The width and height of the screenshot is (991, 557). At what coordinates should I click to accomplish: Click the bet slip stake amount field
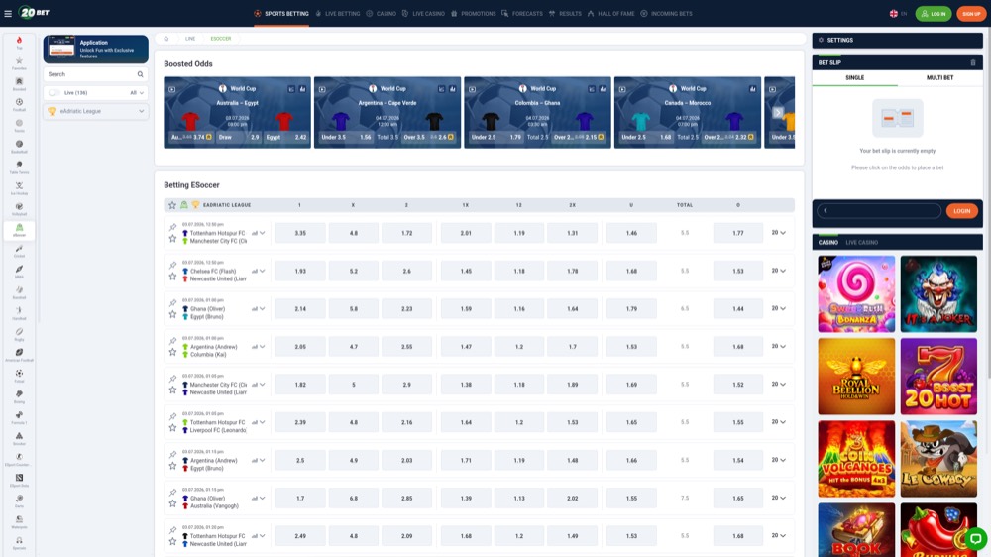point(878,211)
